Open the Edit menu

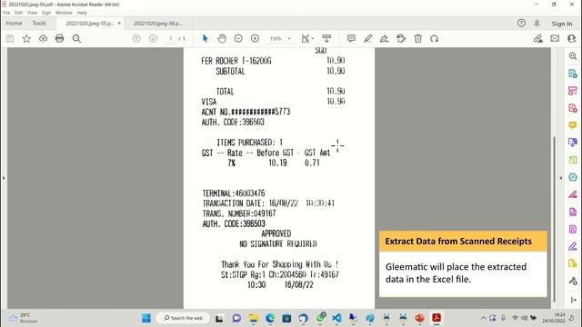tap(18, 13)
